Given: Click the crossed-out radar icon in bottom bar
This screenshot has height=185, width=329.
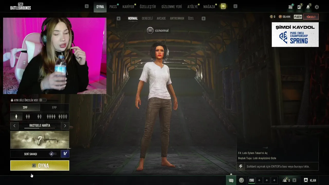Looking at the screenshot, I should pos(241,180).
